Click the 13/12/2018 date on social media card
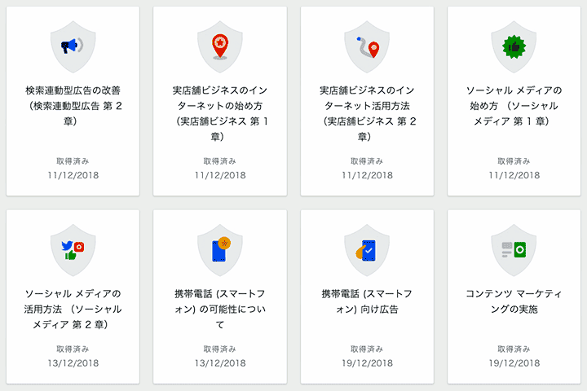This screenshot has width=587, height=391. tap(73, 362)
